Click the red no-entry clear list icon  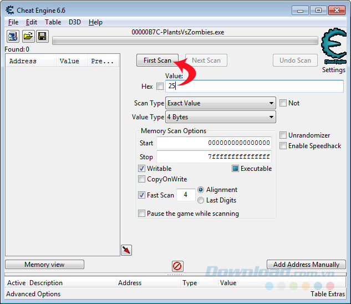(177, 266)
